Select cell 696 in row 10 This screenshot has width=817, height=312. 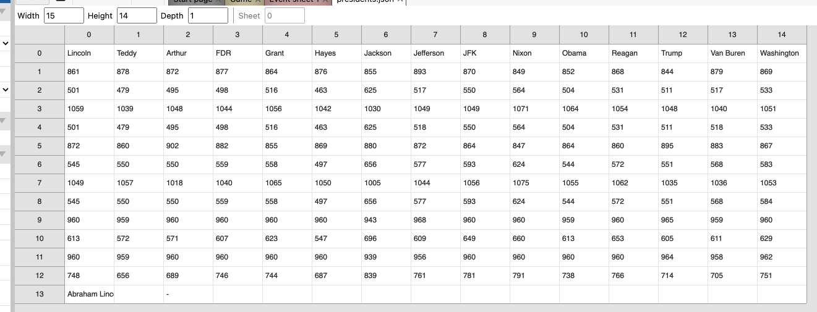386,238
